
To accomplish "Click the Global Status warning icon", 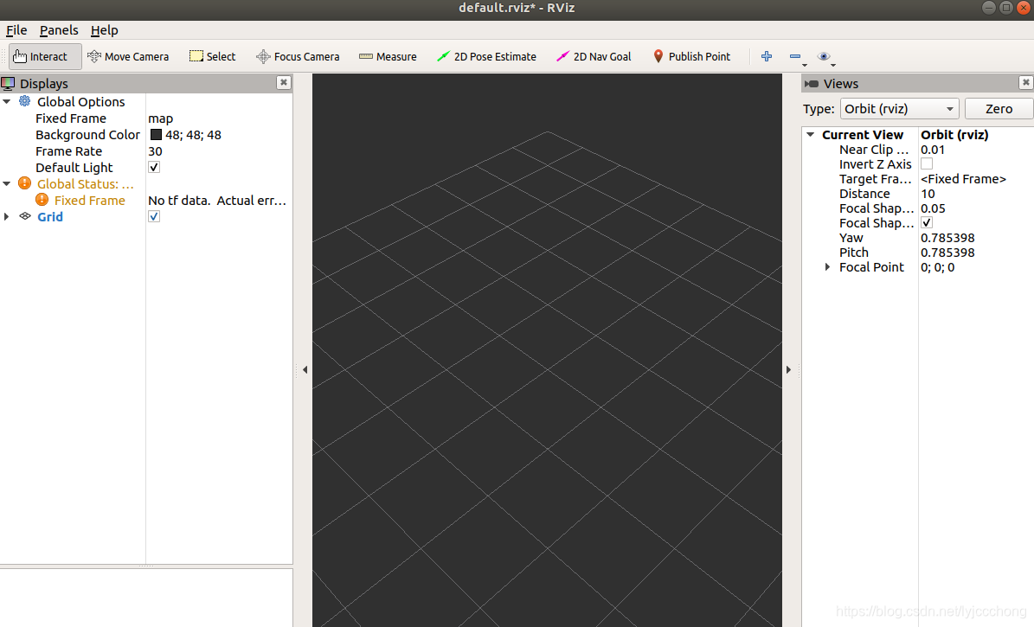I will 24,183.
